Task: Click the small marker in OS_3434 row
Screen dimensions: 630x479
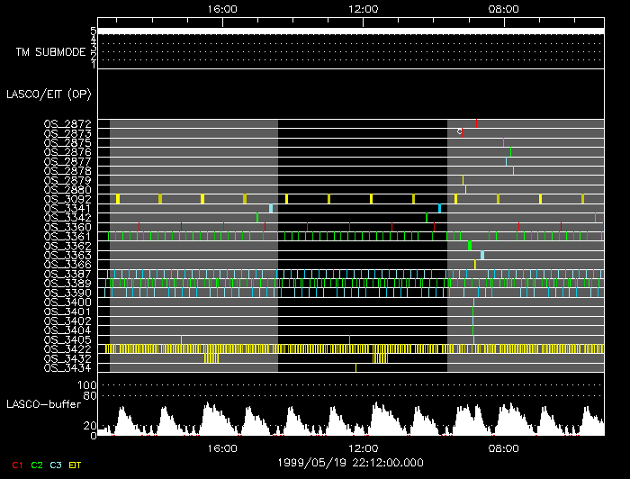Action: 355,367
